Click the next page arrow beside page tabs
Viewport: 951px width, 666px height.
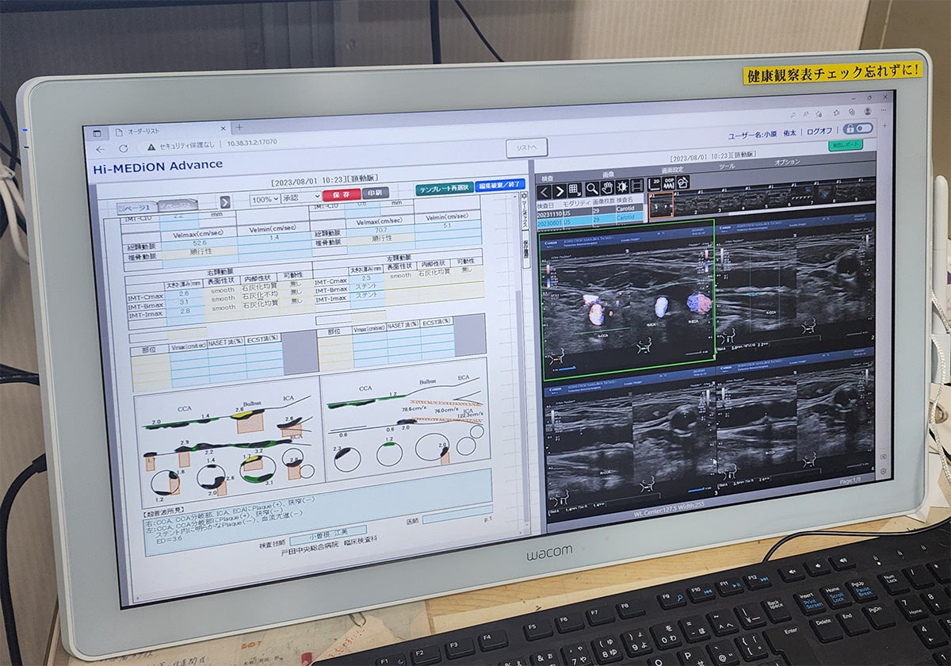click(225, 202)
